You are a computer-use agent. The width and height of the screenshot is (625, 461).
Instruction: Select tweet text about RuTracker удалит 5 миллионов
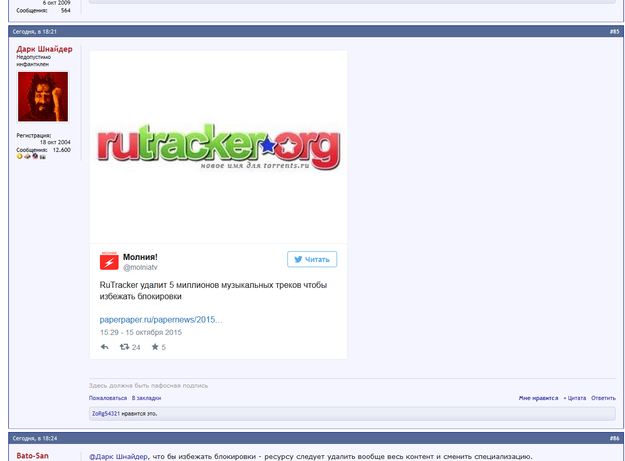213,291
